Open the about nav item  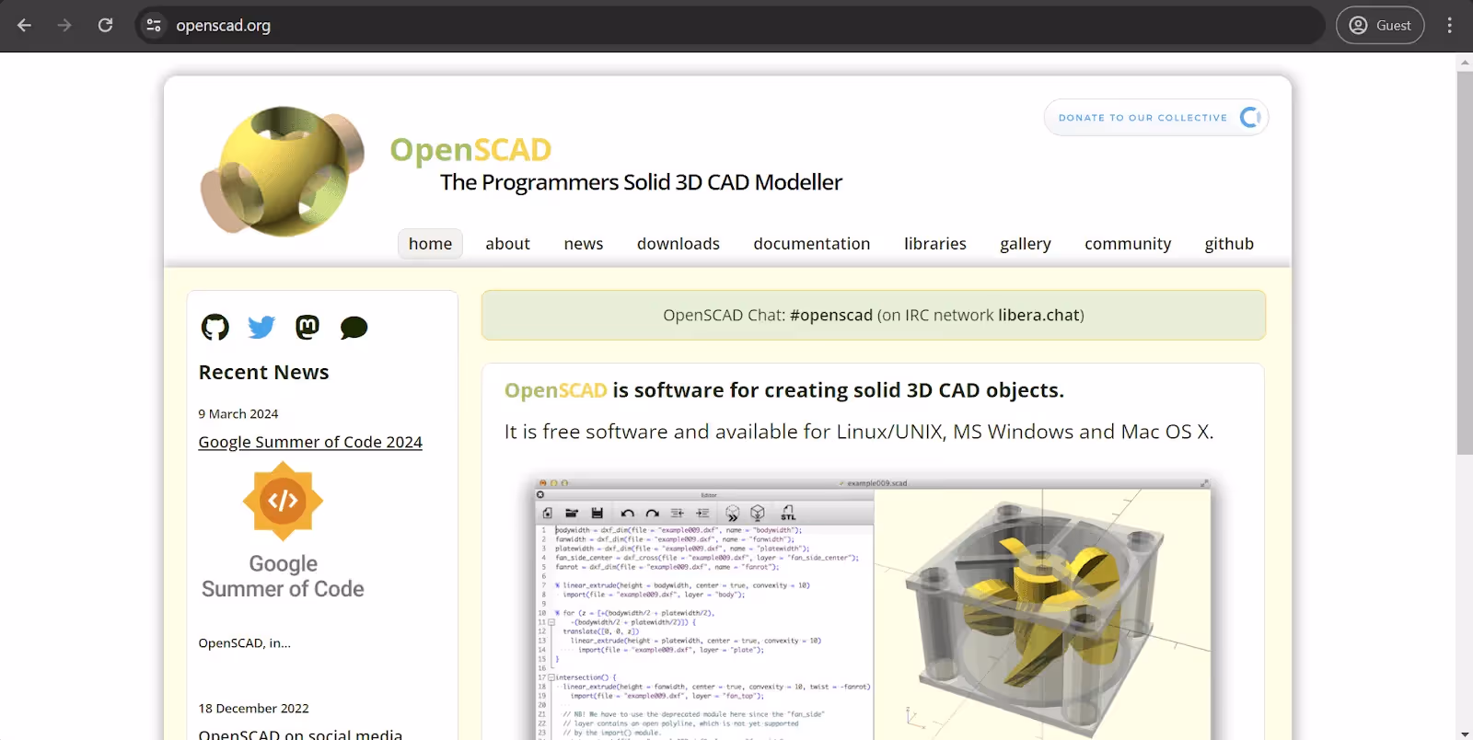click(508, 244)
